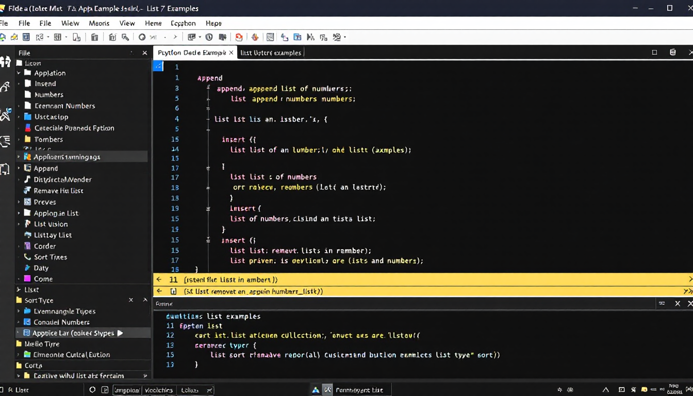
Task: Toggle the fold marker at code line 3
Action: (208, 89)
